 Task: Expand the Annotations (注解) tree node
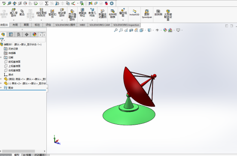coord(1,57)
